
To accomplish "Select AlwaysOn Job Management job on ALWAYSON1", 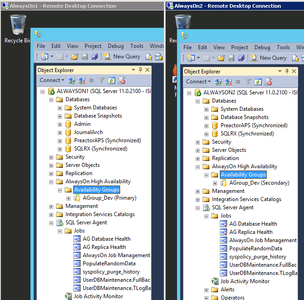I will (x=117, y=255).
